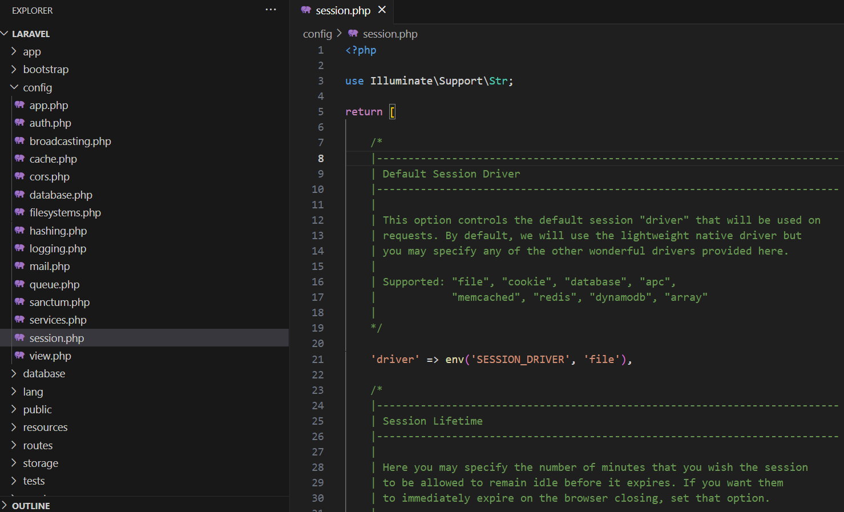
Task: Expand the database folder in Explorer
Action: click(14, 373)
